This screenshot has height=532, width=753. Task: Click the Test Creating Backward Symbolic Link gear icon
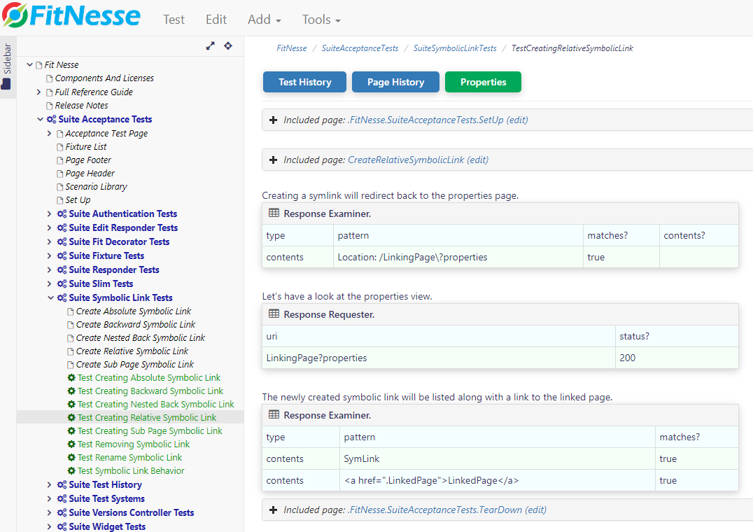(71, 391)
